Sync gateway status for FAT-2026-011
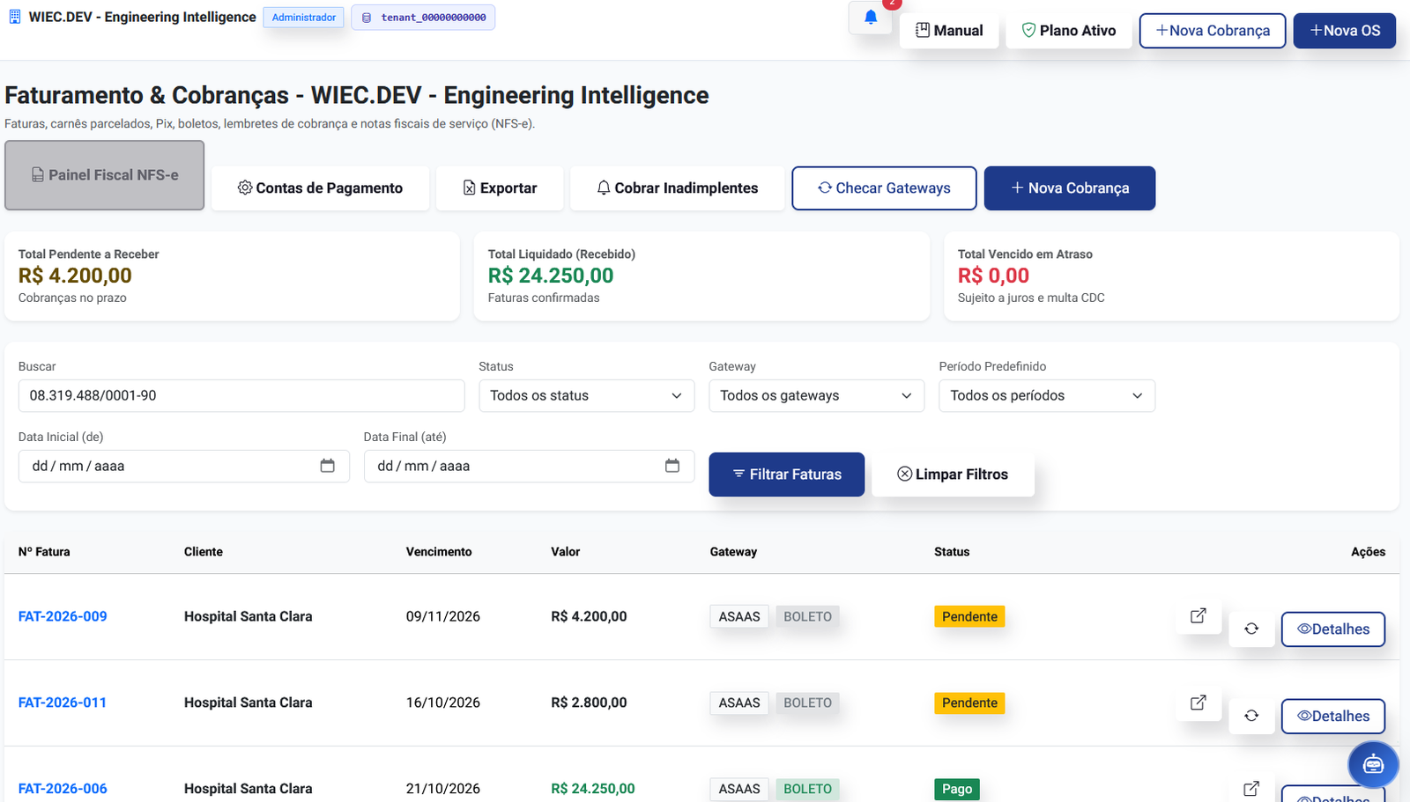This screenshot has height=802, width=1410. pos(1251,716)
